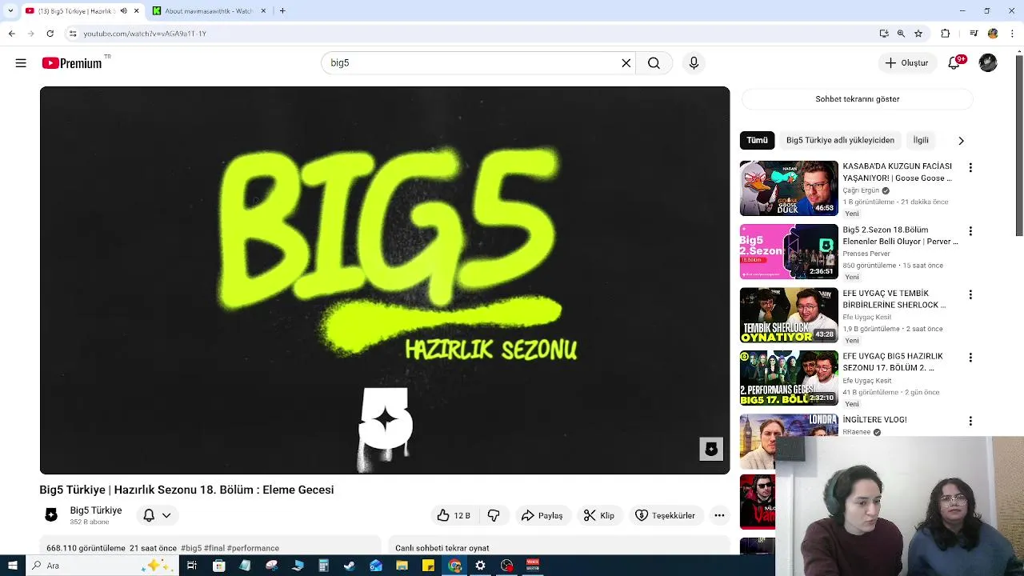Open the Chrome tab search dropdown

tap(10, 11)
